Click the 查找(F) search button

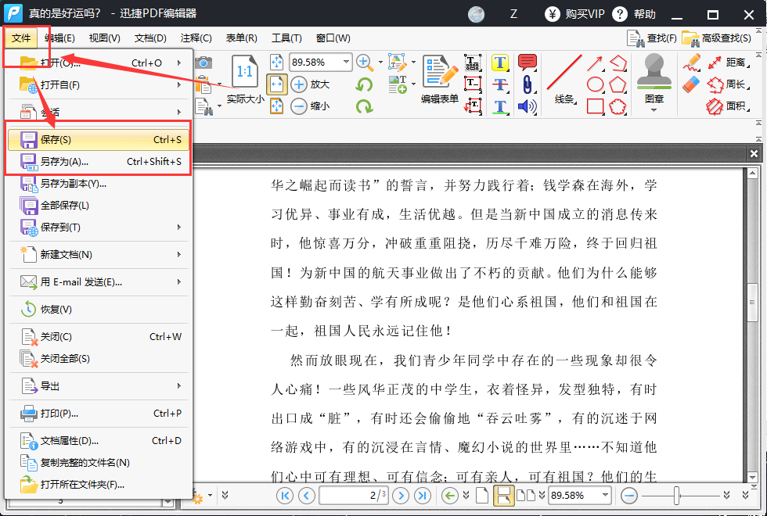coord(651,38)
